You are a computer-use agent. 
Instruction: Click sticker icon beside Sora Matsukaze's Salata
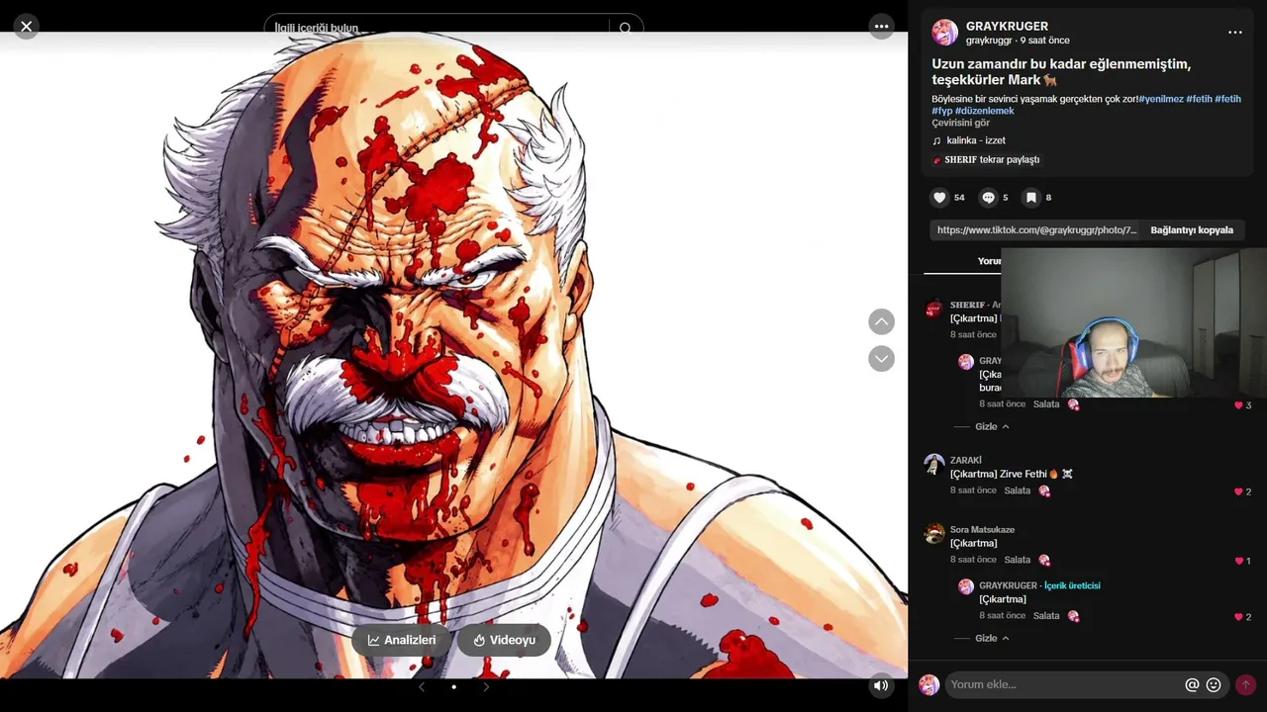pyautogui.click(x=1043, y=561)
